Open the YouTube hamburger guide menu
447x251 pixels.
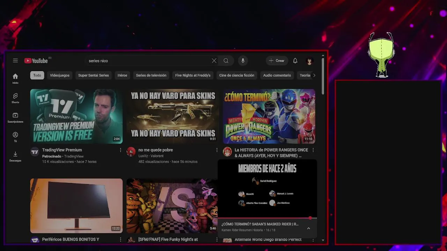click(x=15, y=61)
